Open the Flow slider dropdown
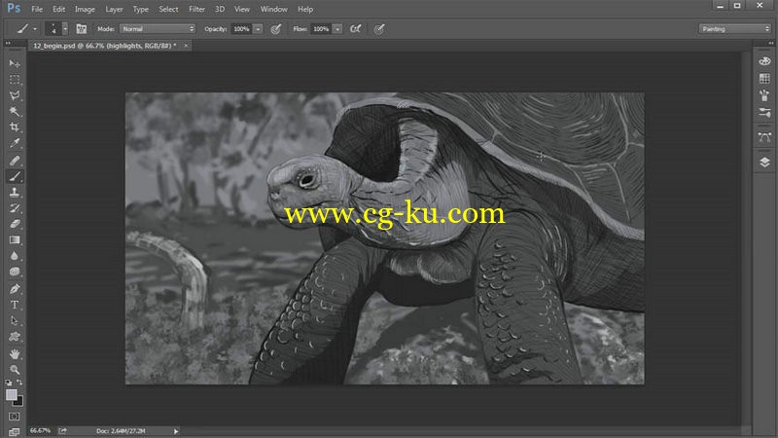778x438 pixels. tap(337, 29)
